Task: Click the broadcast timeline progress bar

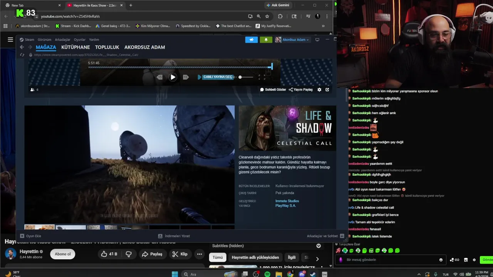Action: click(x=180, y=67)
